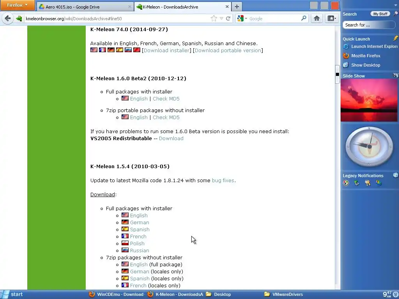Launch Mozilla Firefox from Quick Launch sidebar
This screenshot has width=399, height=299.
pos(362,56)
